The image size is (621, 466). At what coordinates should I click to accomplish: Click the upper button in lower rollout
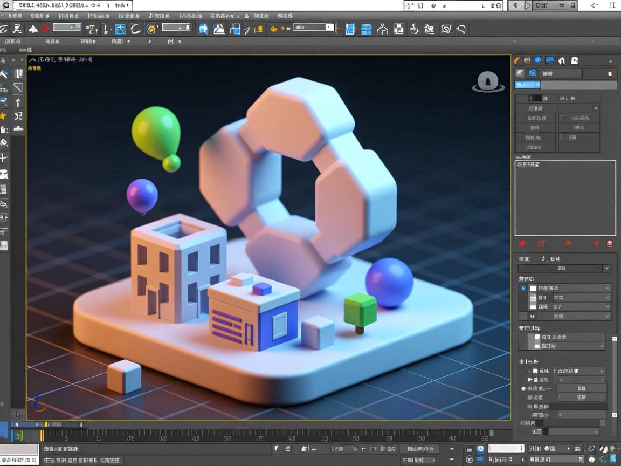[x=581, y=388]
